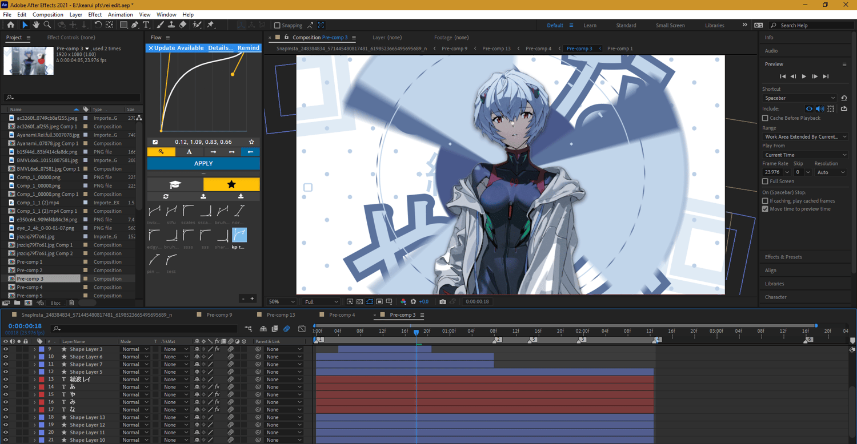Viewport: 857px width, 444px height.
Task: Click the blue label swatch of Shape Layer 7
Action: [41, 364]
